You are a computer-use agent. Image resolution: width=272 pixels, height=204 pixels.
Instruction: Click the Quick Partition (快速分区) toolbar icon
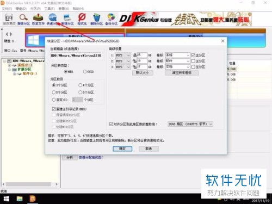53,19
